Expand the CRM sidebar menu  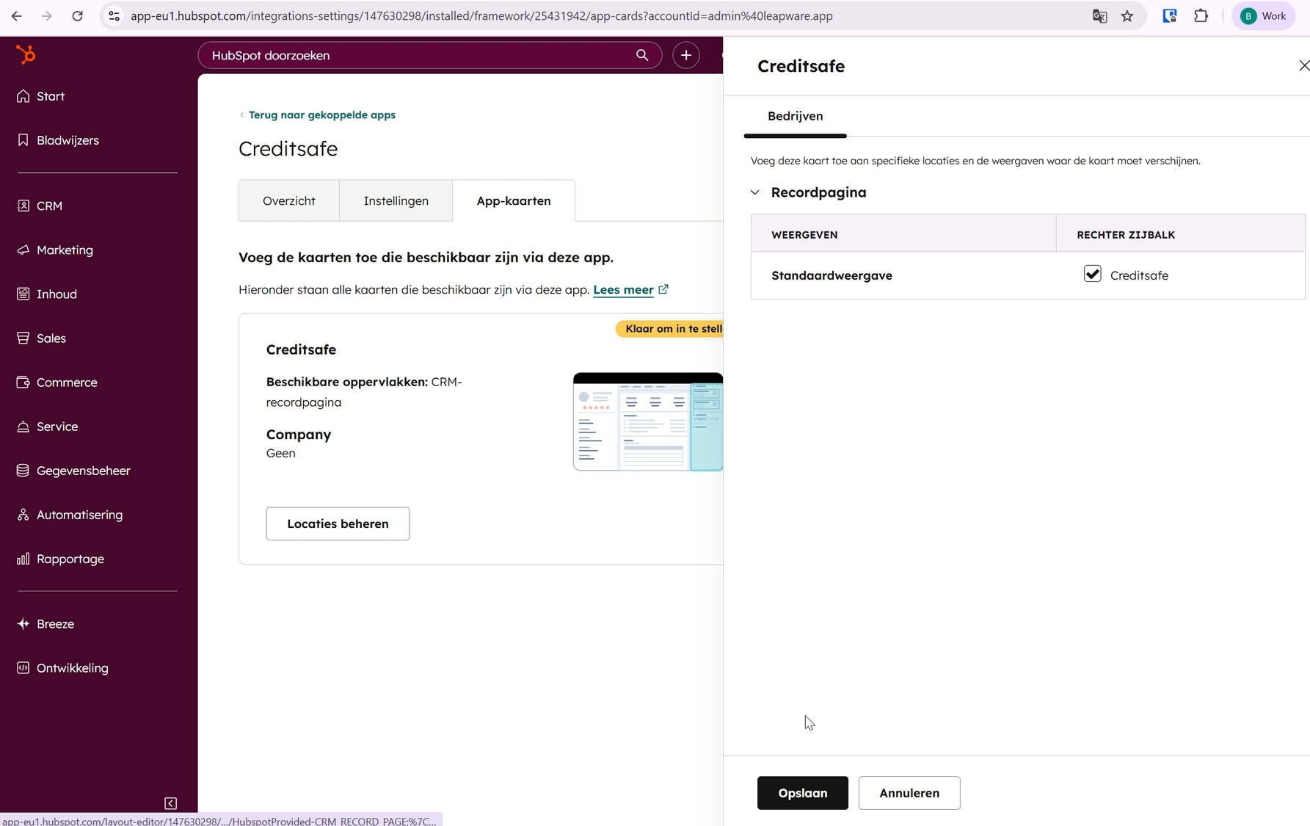pos(49,206)
